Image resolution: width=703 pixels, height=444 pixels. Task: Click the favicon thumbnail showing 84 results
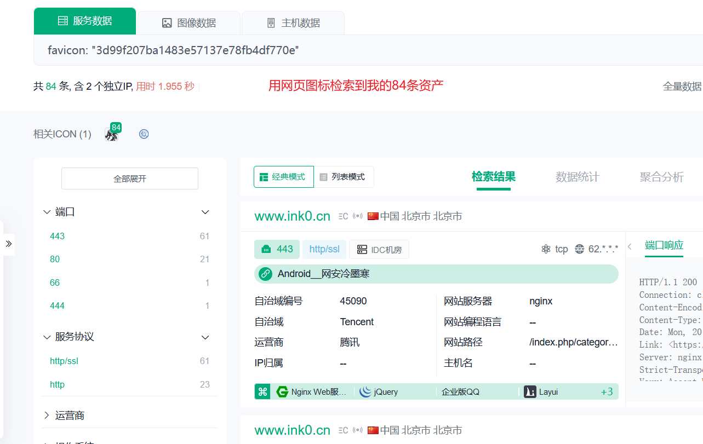point(111,133)
